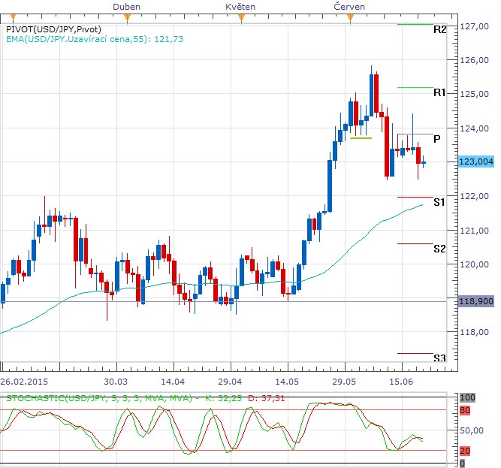Click the orange marker under Červen
Screen dimensions: 501x468
(351, 19)
